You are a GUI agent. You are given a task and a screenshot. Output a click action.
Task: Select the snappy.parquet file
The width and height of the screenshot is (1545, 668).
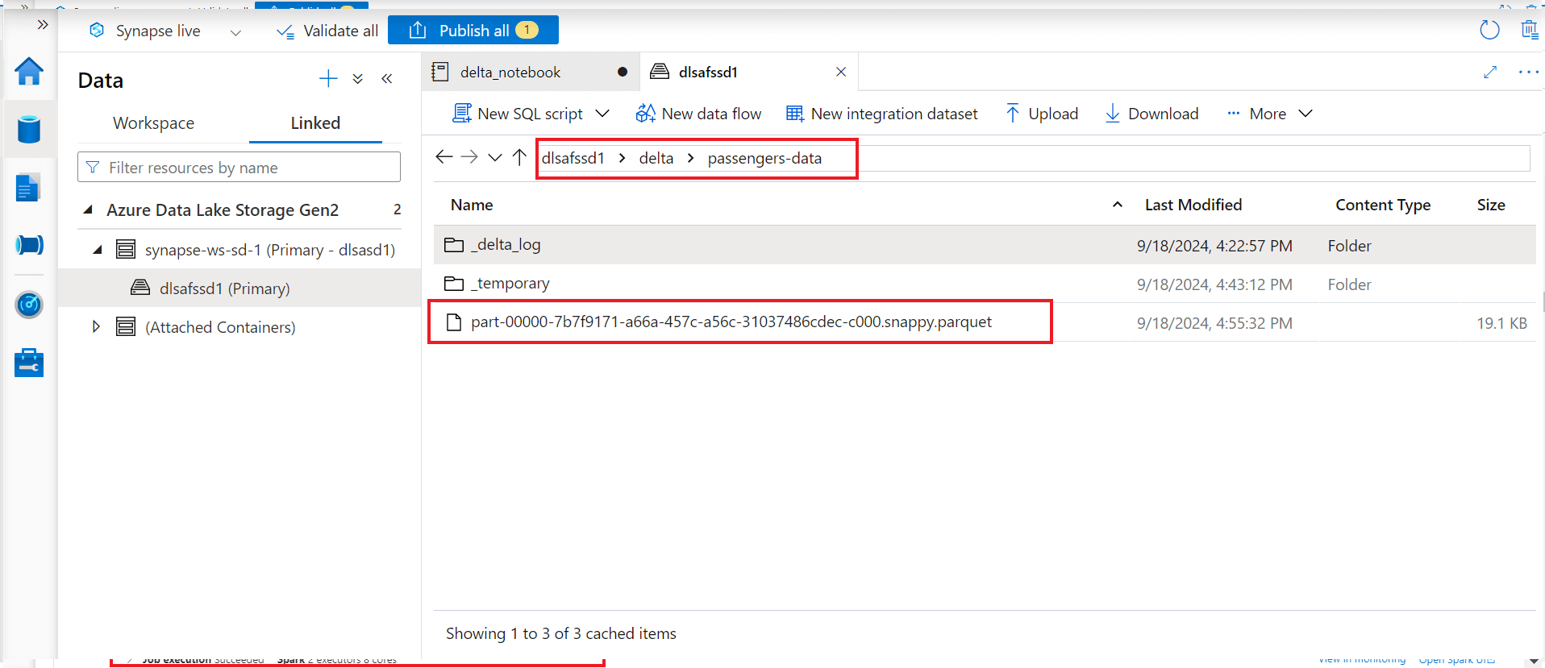(x=731, y=322)
